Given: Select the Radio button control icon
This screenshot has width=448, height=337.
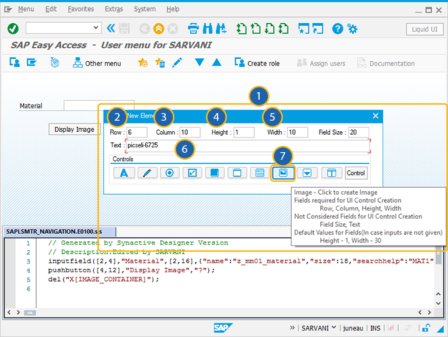Looking at the screenshot, I should 170,173.
